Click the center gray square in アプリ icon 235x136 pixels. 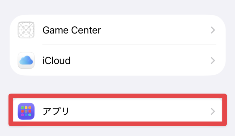click(26, 111)
